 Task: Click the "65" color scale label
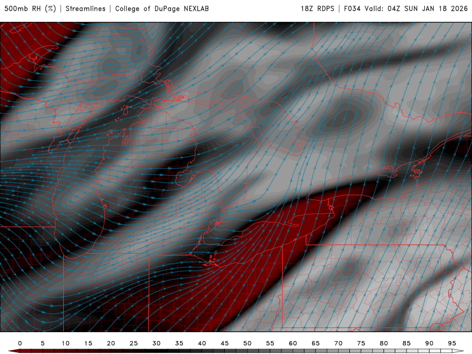click(316, 343)
